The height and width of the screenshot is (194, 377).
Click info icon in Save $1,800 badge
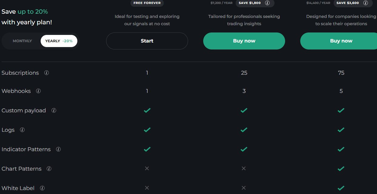(267, 3)
